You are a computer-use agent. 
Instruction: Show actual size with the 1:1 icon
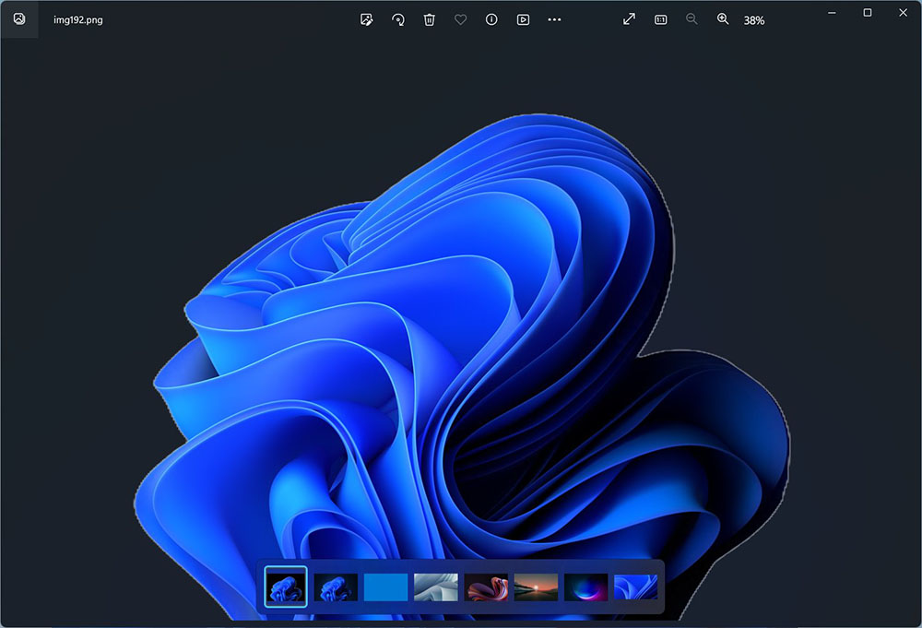(x=660, y=19)
